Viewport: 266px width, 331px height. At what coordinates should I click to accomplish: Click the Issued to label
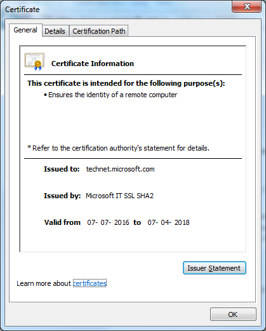62,169
